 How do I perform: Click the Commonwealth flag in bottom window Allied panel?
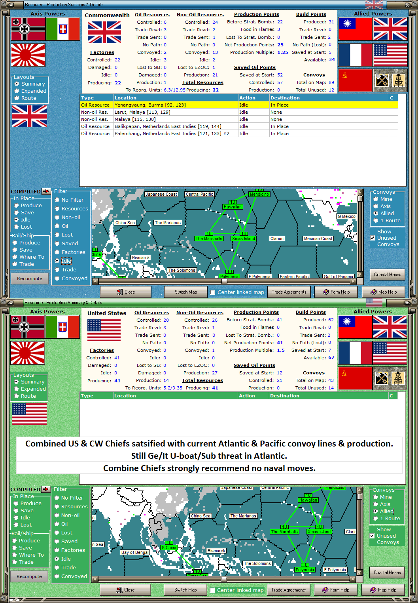pos(390,327)
